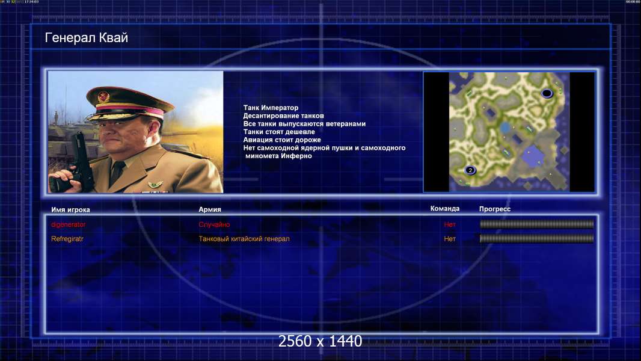Click the General Kwai portrait image
Screen dimensions: 641x361
coord(136,132)
